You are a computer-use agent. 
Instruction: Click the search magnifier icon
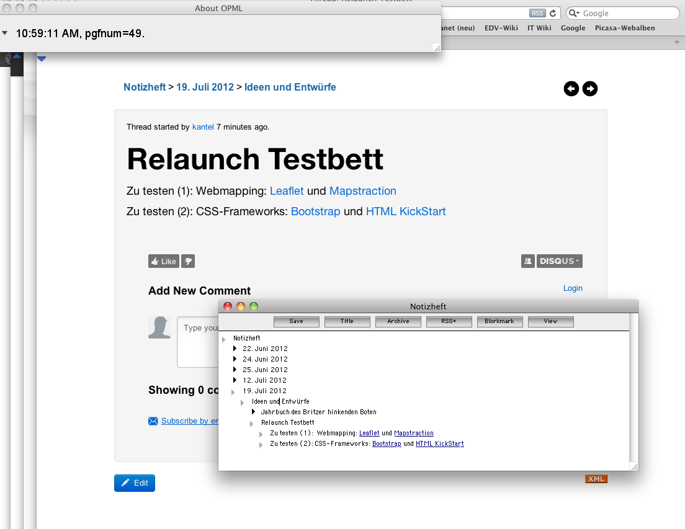tap(574, 13)
